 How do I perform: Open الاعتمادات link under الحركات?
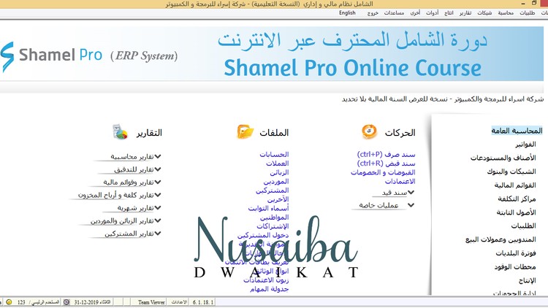coord(400,182)
